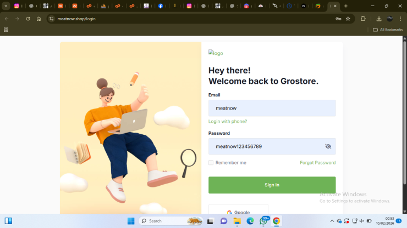The height and width of the screenshot is (228, 407).
Task: Open the Chrome profile avatar
Action: [389, 19]
